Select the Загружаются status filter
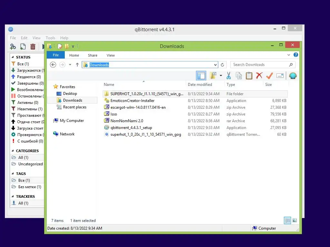The width and height of the screenshot is (330, 247). tap(27, 70)
